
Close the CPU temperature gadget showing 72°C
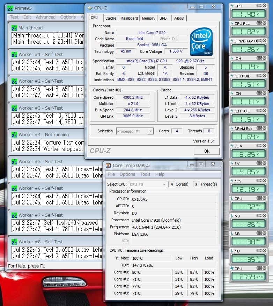[x=264, y=198]
